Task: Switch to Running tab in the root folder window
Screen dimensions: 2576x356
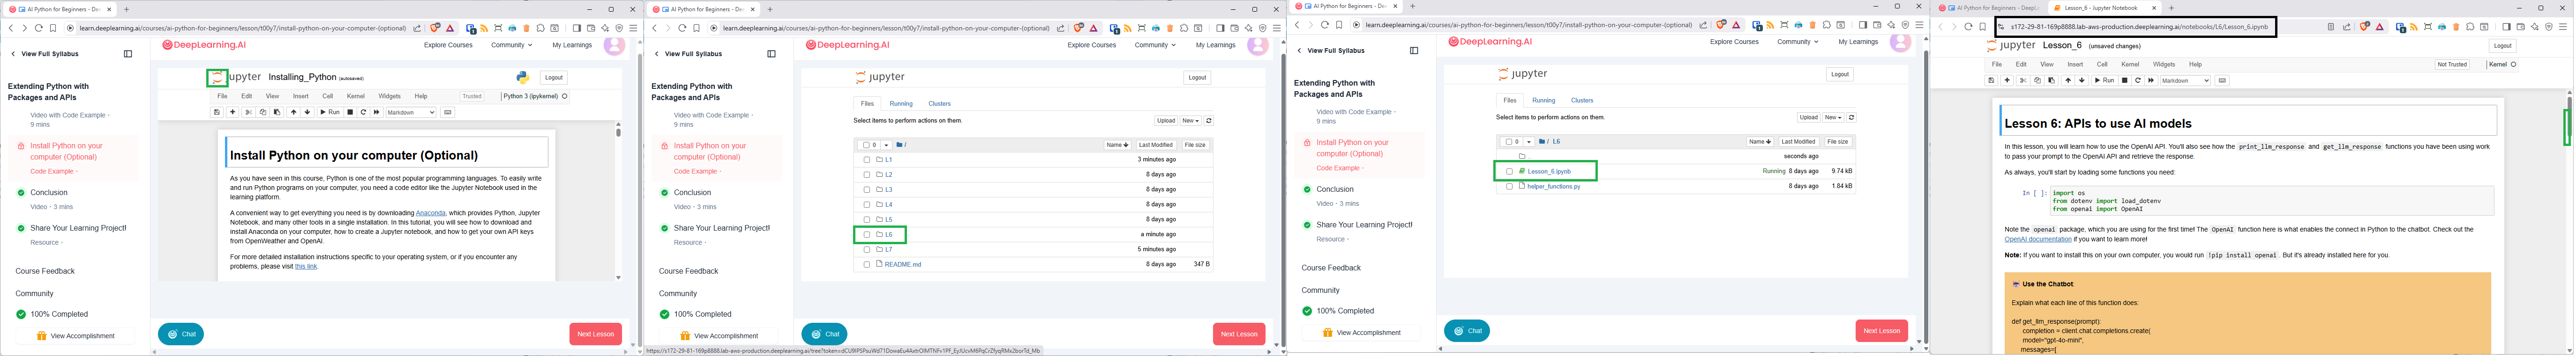Action: [x=901, y=104]
